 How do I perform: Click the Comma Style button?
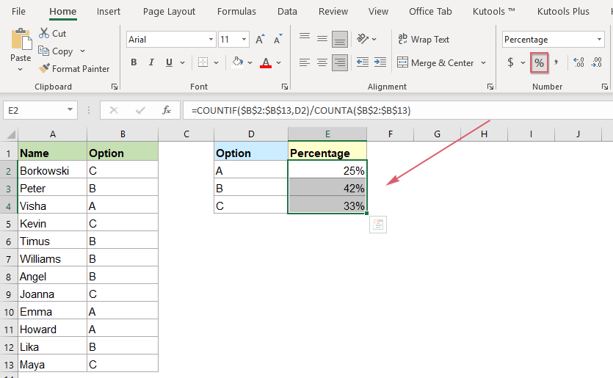coord(556,63)
